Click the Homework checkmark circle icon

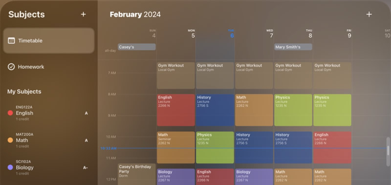[11, 67]
